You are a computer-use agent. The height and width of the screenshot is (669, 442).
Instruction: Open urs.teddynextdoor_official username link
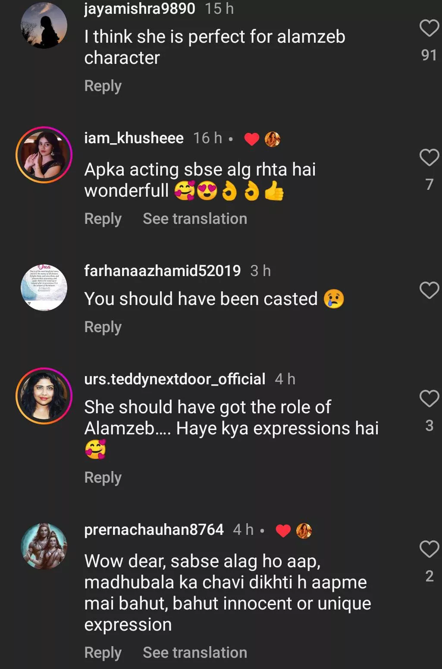tap(175, 379)
